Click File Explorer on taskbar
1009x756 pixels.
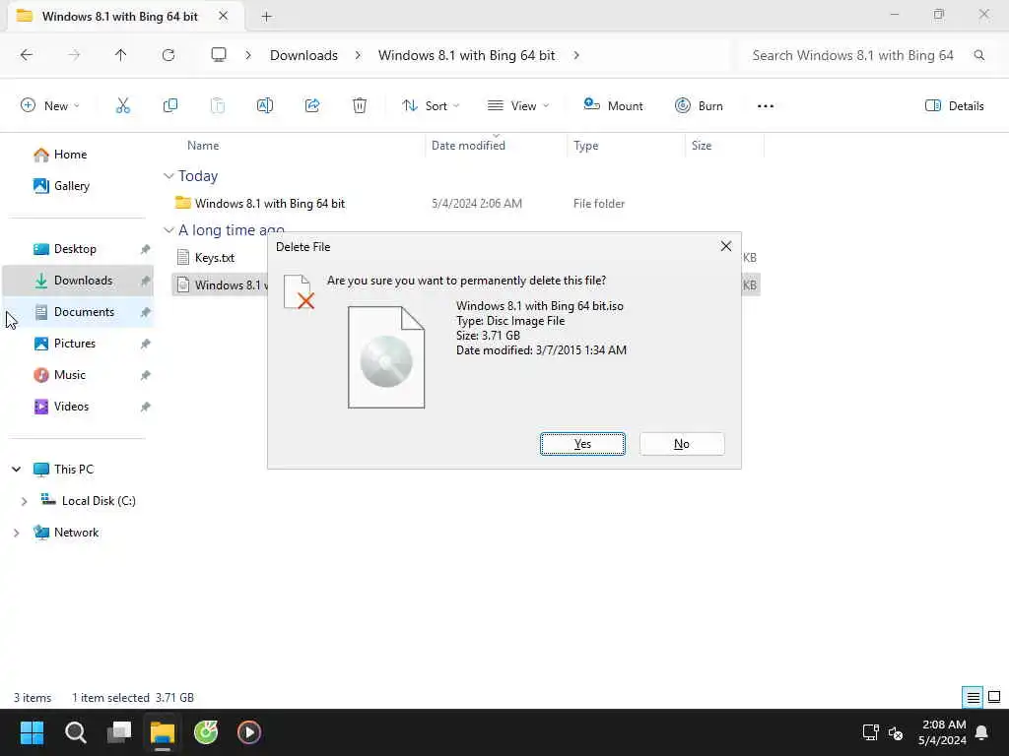[163, 732]
